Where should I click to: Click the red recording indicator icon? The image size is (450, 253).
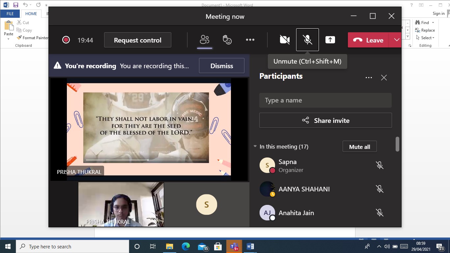point(66,40)
